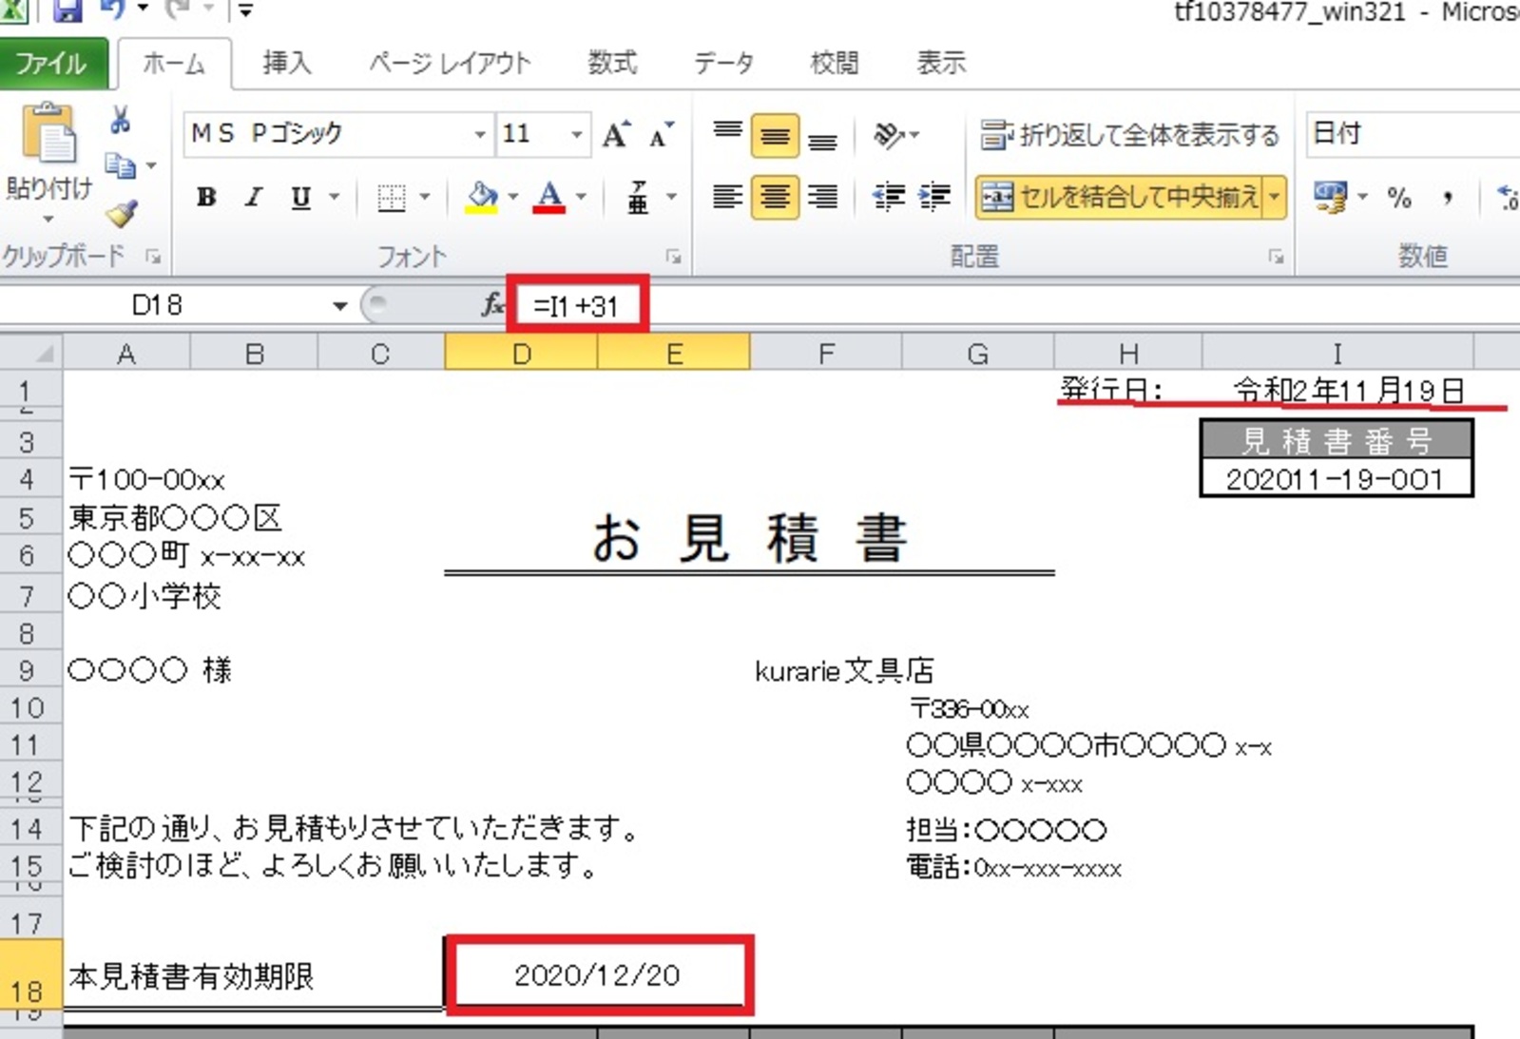Click the Save icon in quick access toolbar

pyautogui.click(x=67, y=10)
